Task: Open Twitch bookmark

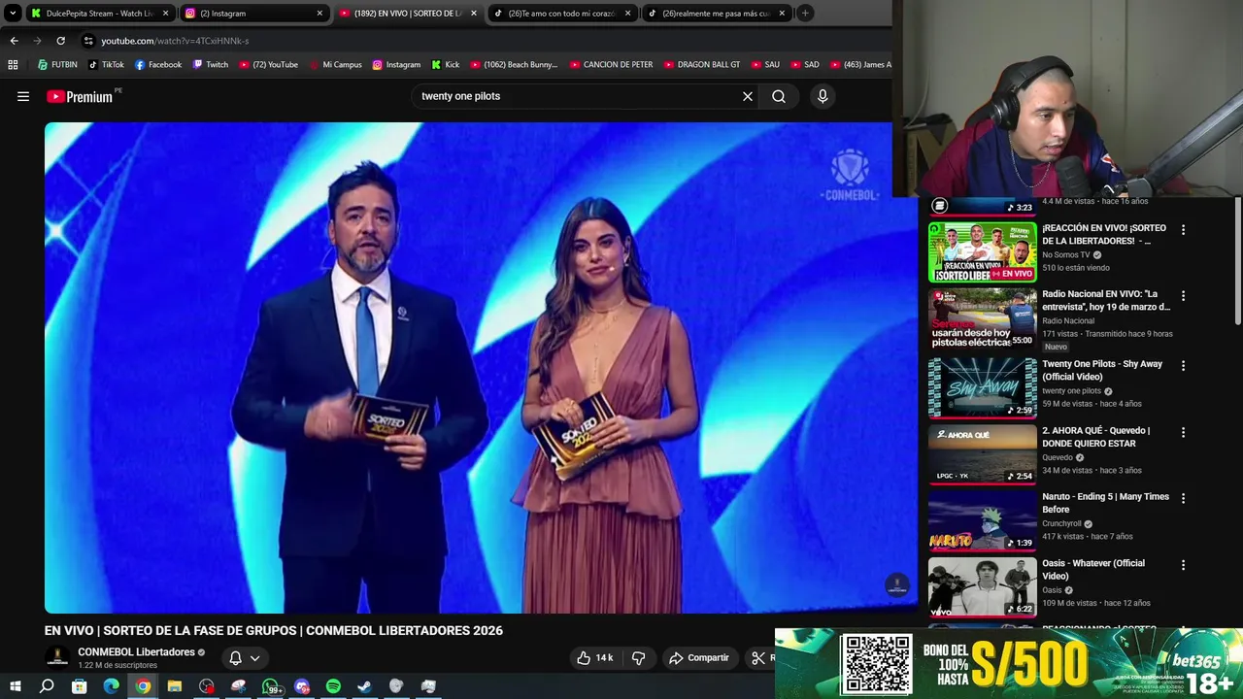Action: click(211, 65)
